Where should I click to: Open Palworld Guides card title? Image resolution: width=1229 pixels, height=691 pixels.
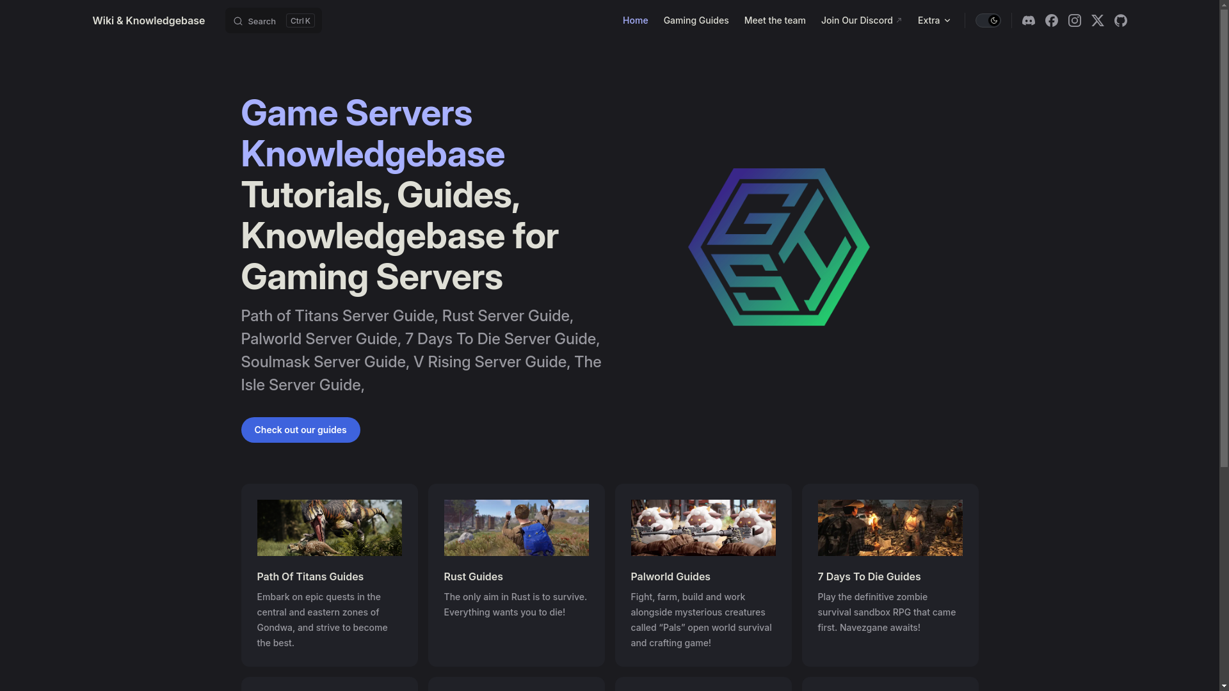[x=670, y=576]
